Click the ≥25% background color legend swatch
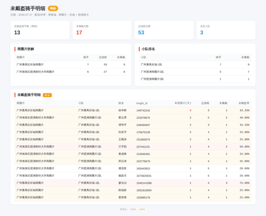Image resolution: width=266 pixels, height=216 pixels. [142, 209]
